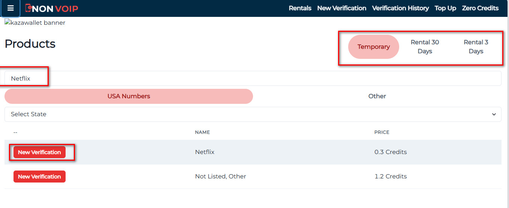Screen dimensions: 509x208
Task: Click New Verification for Not Listed, Other
Action: tap(39, 177)
